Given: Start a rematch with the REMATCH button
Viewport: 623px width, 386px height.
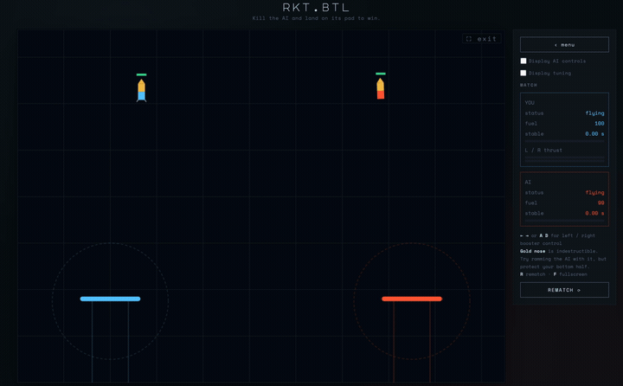Looking at the screenshot, I should tap(564, 290).
